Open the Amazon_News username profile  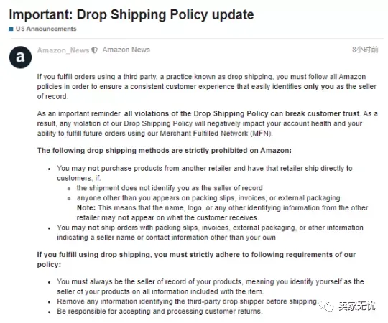(x=63, y=50)
